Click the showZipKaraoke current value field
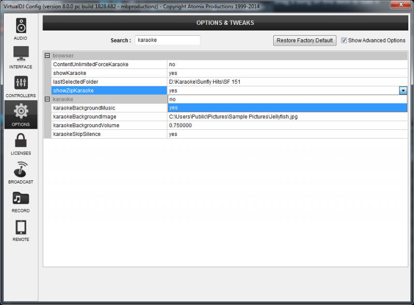Viewport: 414px width, 305px height. click(x=283, y=90)
